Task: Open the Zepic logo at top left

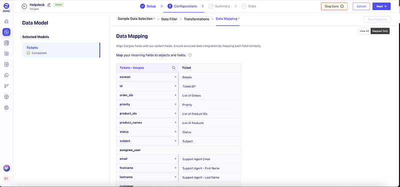Action: 6,7
